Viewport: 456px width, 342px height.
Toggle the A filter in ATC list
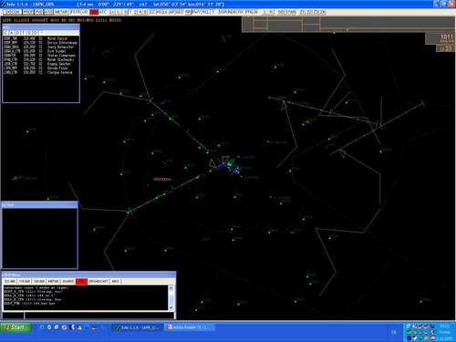point(12,33)
